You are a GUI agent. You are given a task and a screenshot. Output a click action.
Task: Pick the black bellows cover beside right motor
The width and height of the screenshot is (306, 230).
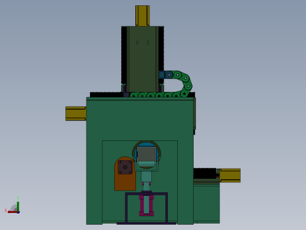tap(205, 173)
